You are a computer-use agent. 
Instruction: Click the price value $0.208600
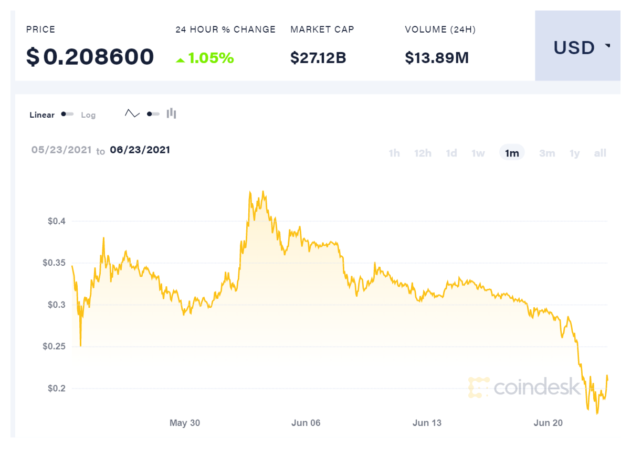click(89, 57)
